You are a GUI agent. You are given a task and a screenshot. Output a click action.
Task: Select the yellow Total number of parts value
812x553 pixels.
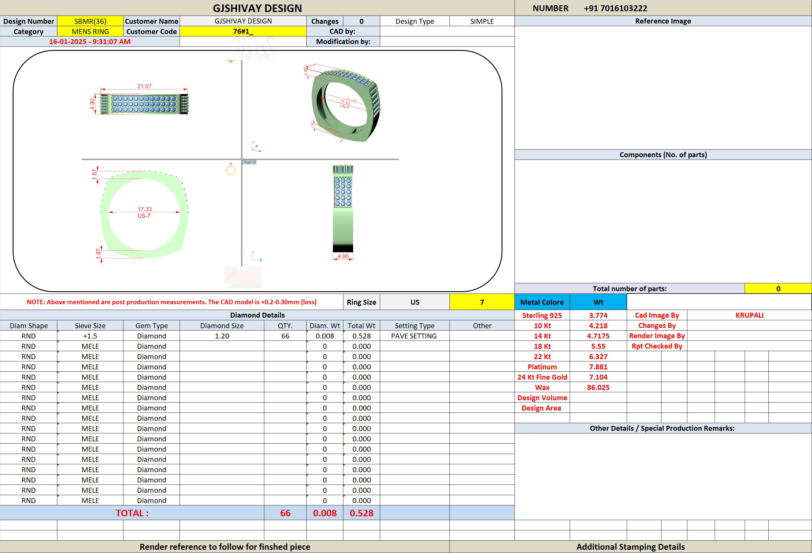tap(778, 288)
